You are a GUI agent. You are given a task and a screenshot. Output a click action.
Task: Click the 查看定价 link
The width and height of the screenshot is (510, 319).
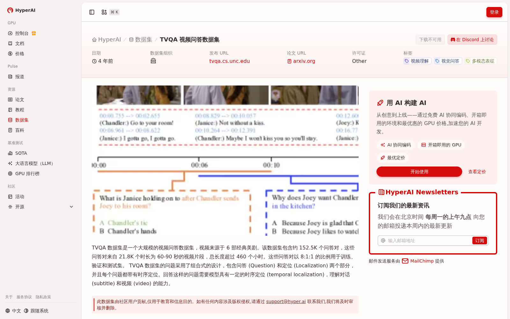click(x=477, y=172)
